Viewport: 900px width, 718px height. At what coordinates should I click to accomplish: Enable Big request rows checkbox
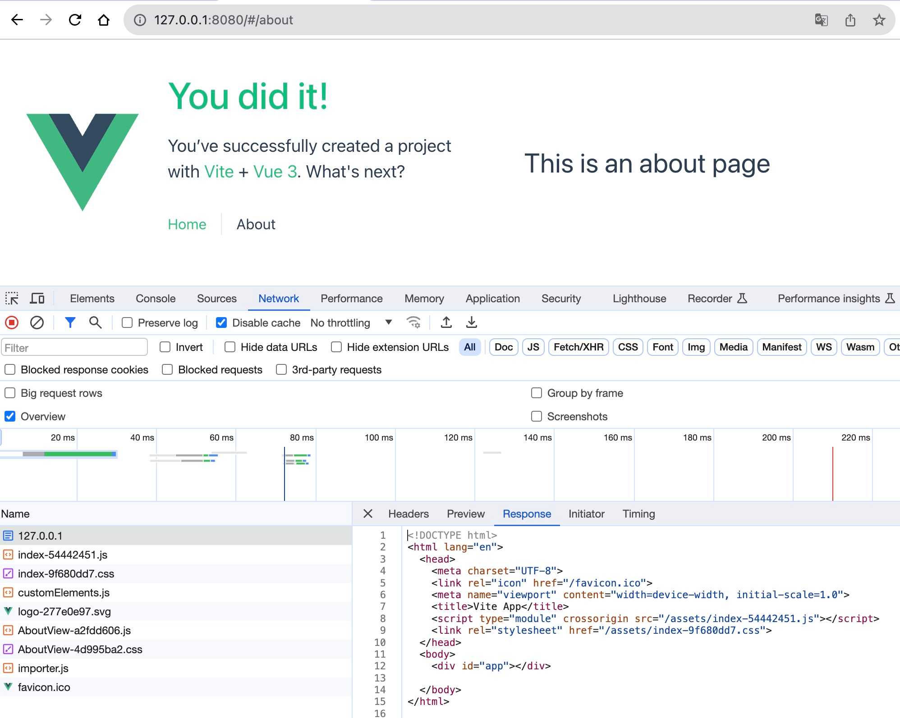tap(10, 393)
